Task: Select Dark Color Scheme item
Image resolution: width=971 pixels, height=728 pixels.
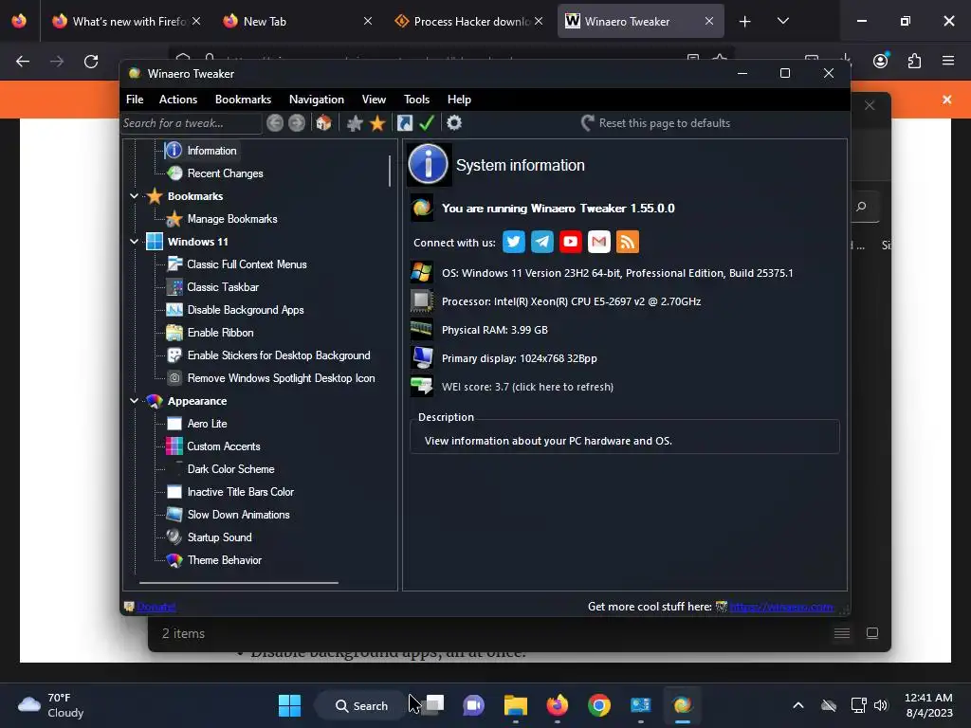Action: [x=230, y=469]
